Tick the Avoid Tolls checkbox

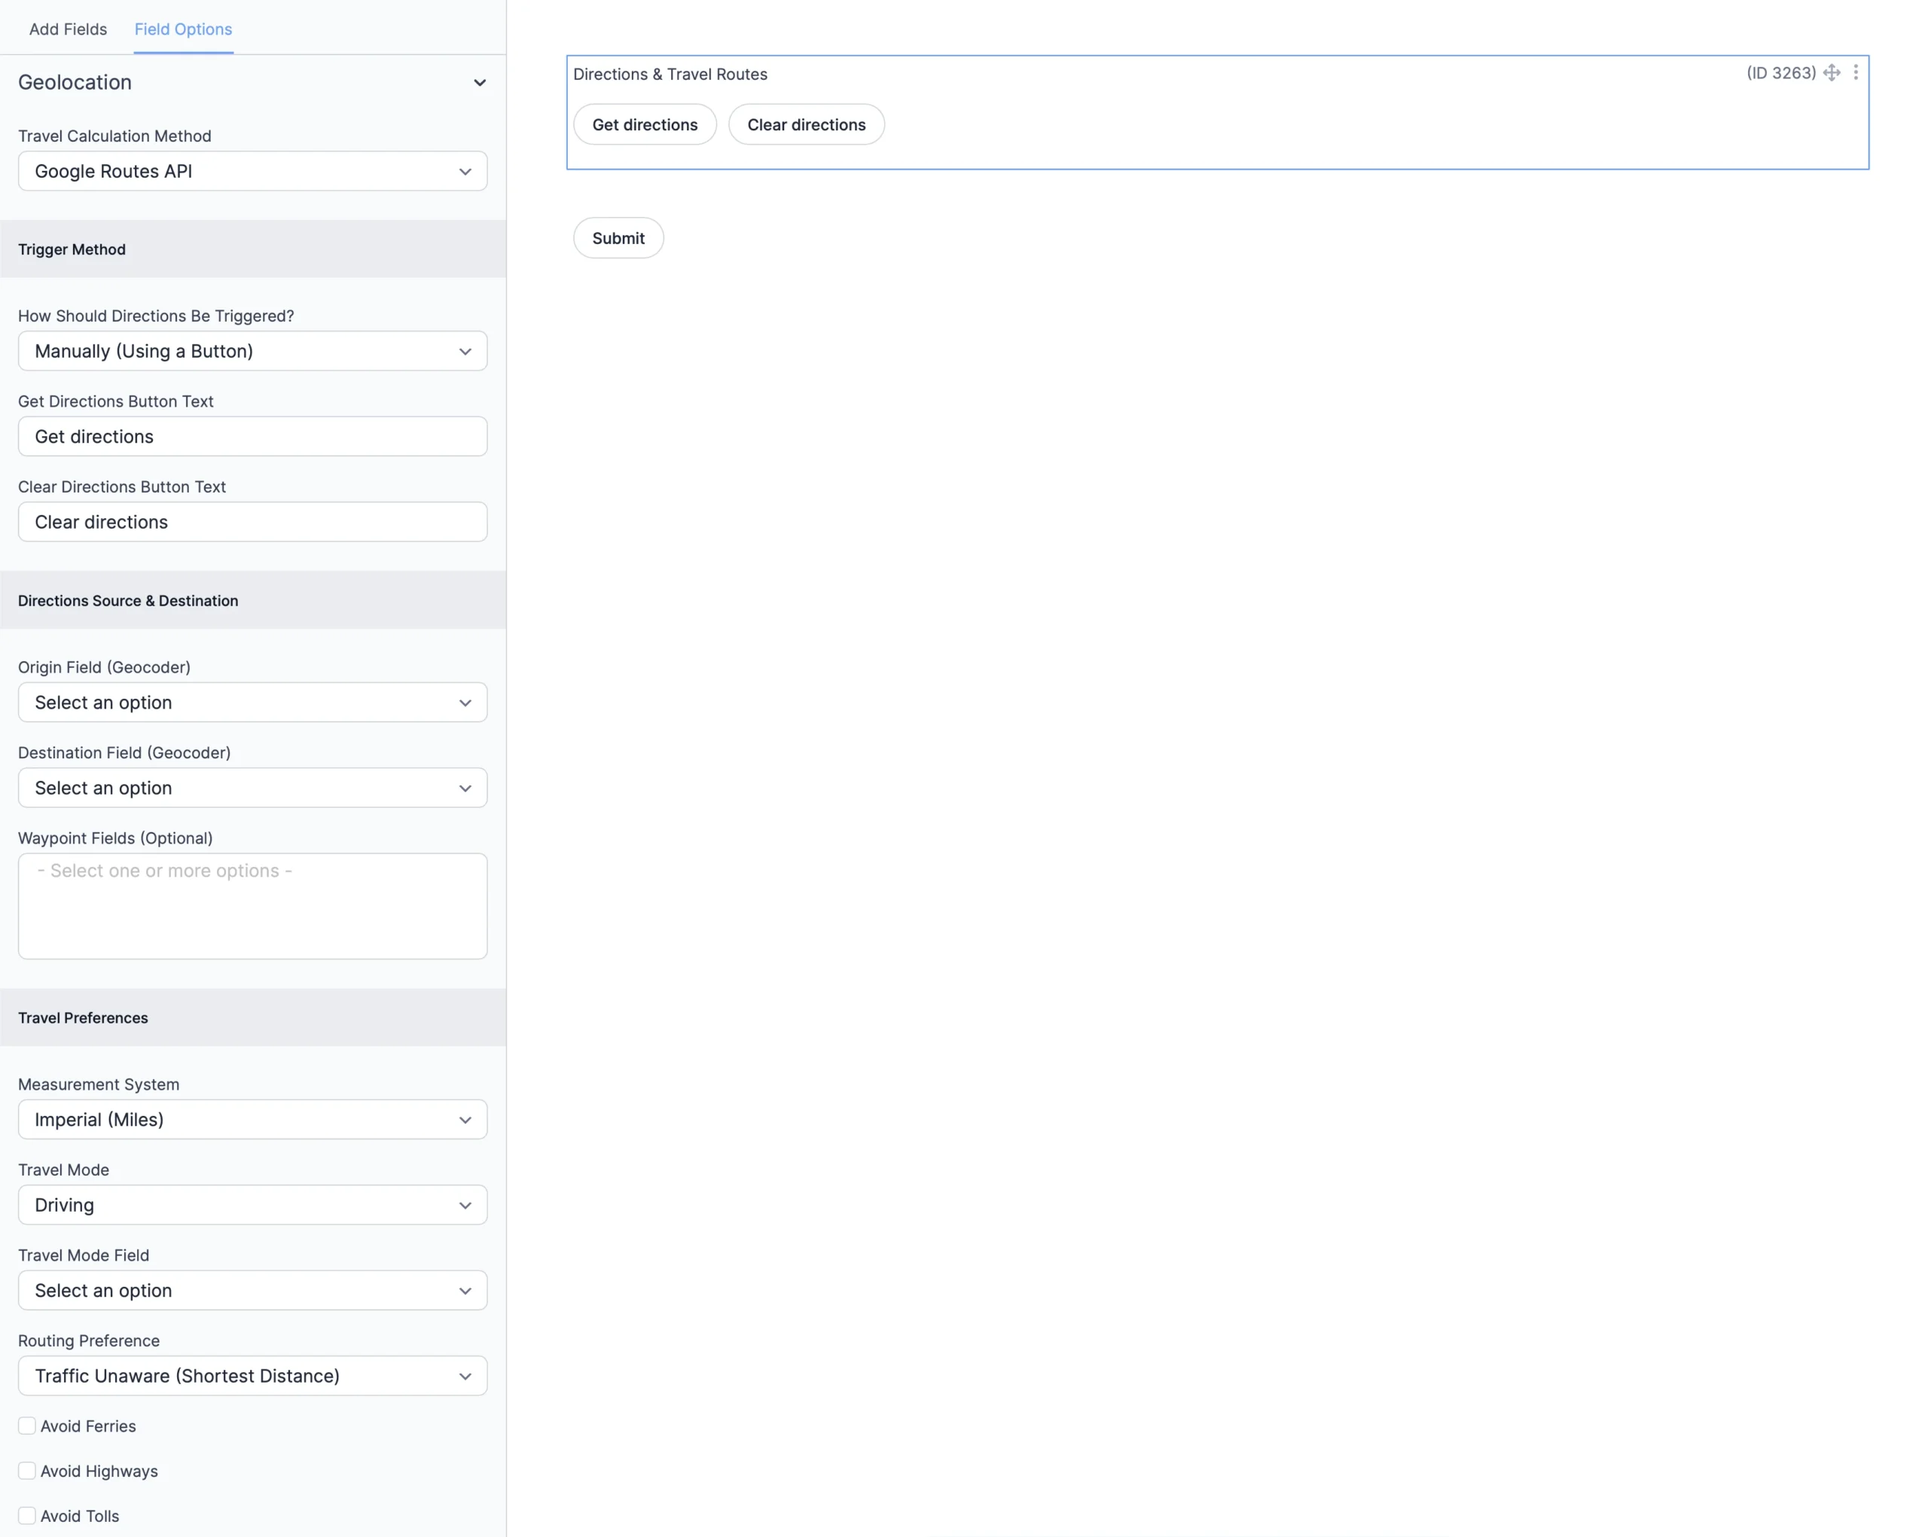pos(27,1514)
